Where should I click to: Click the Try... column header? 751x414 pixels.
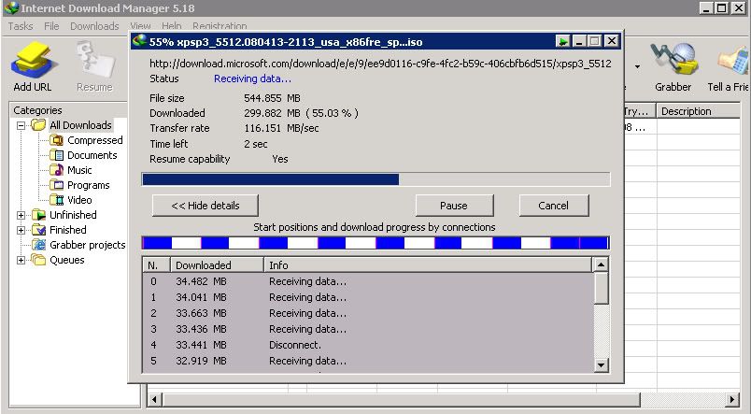coord(639,111)
